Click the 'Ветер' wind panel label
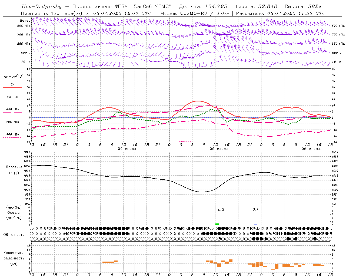Screen dimensions: 346x277 [x=25, y=21]
